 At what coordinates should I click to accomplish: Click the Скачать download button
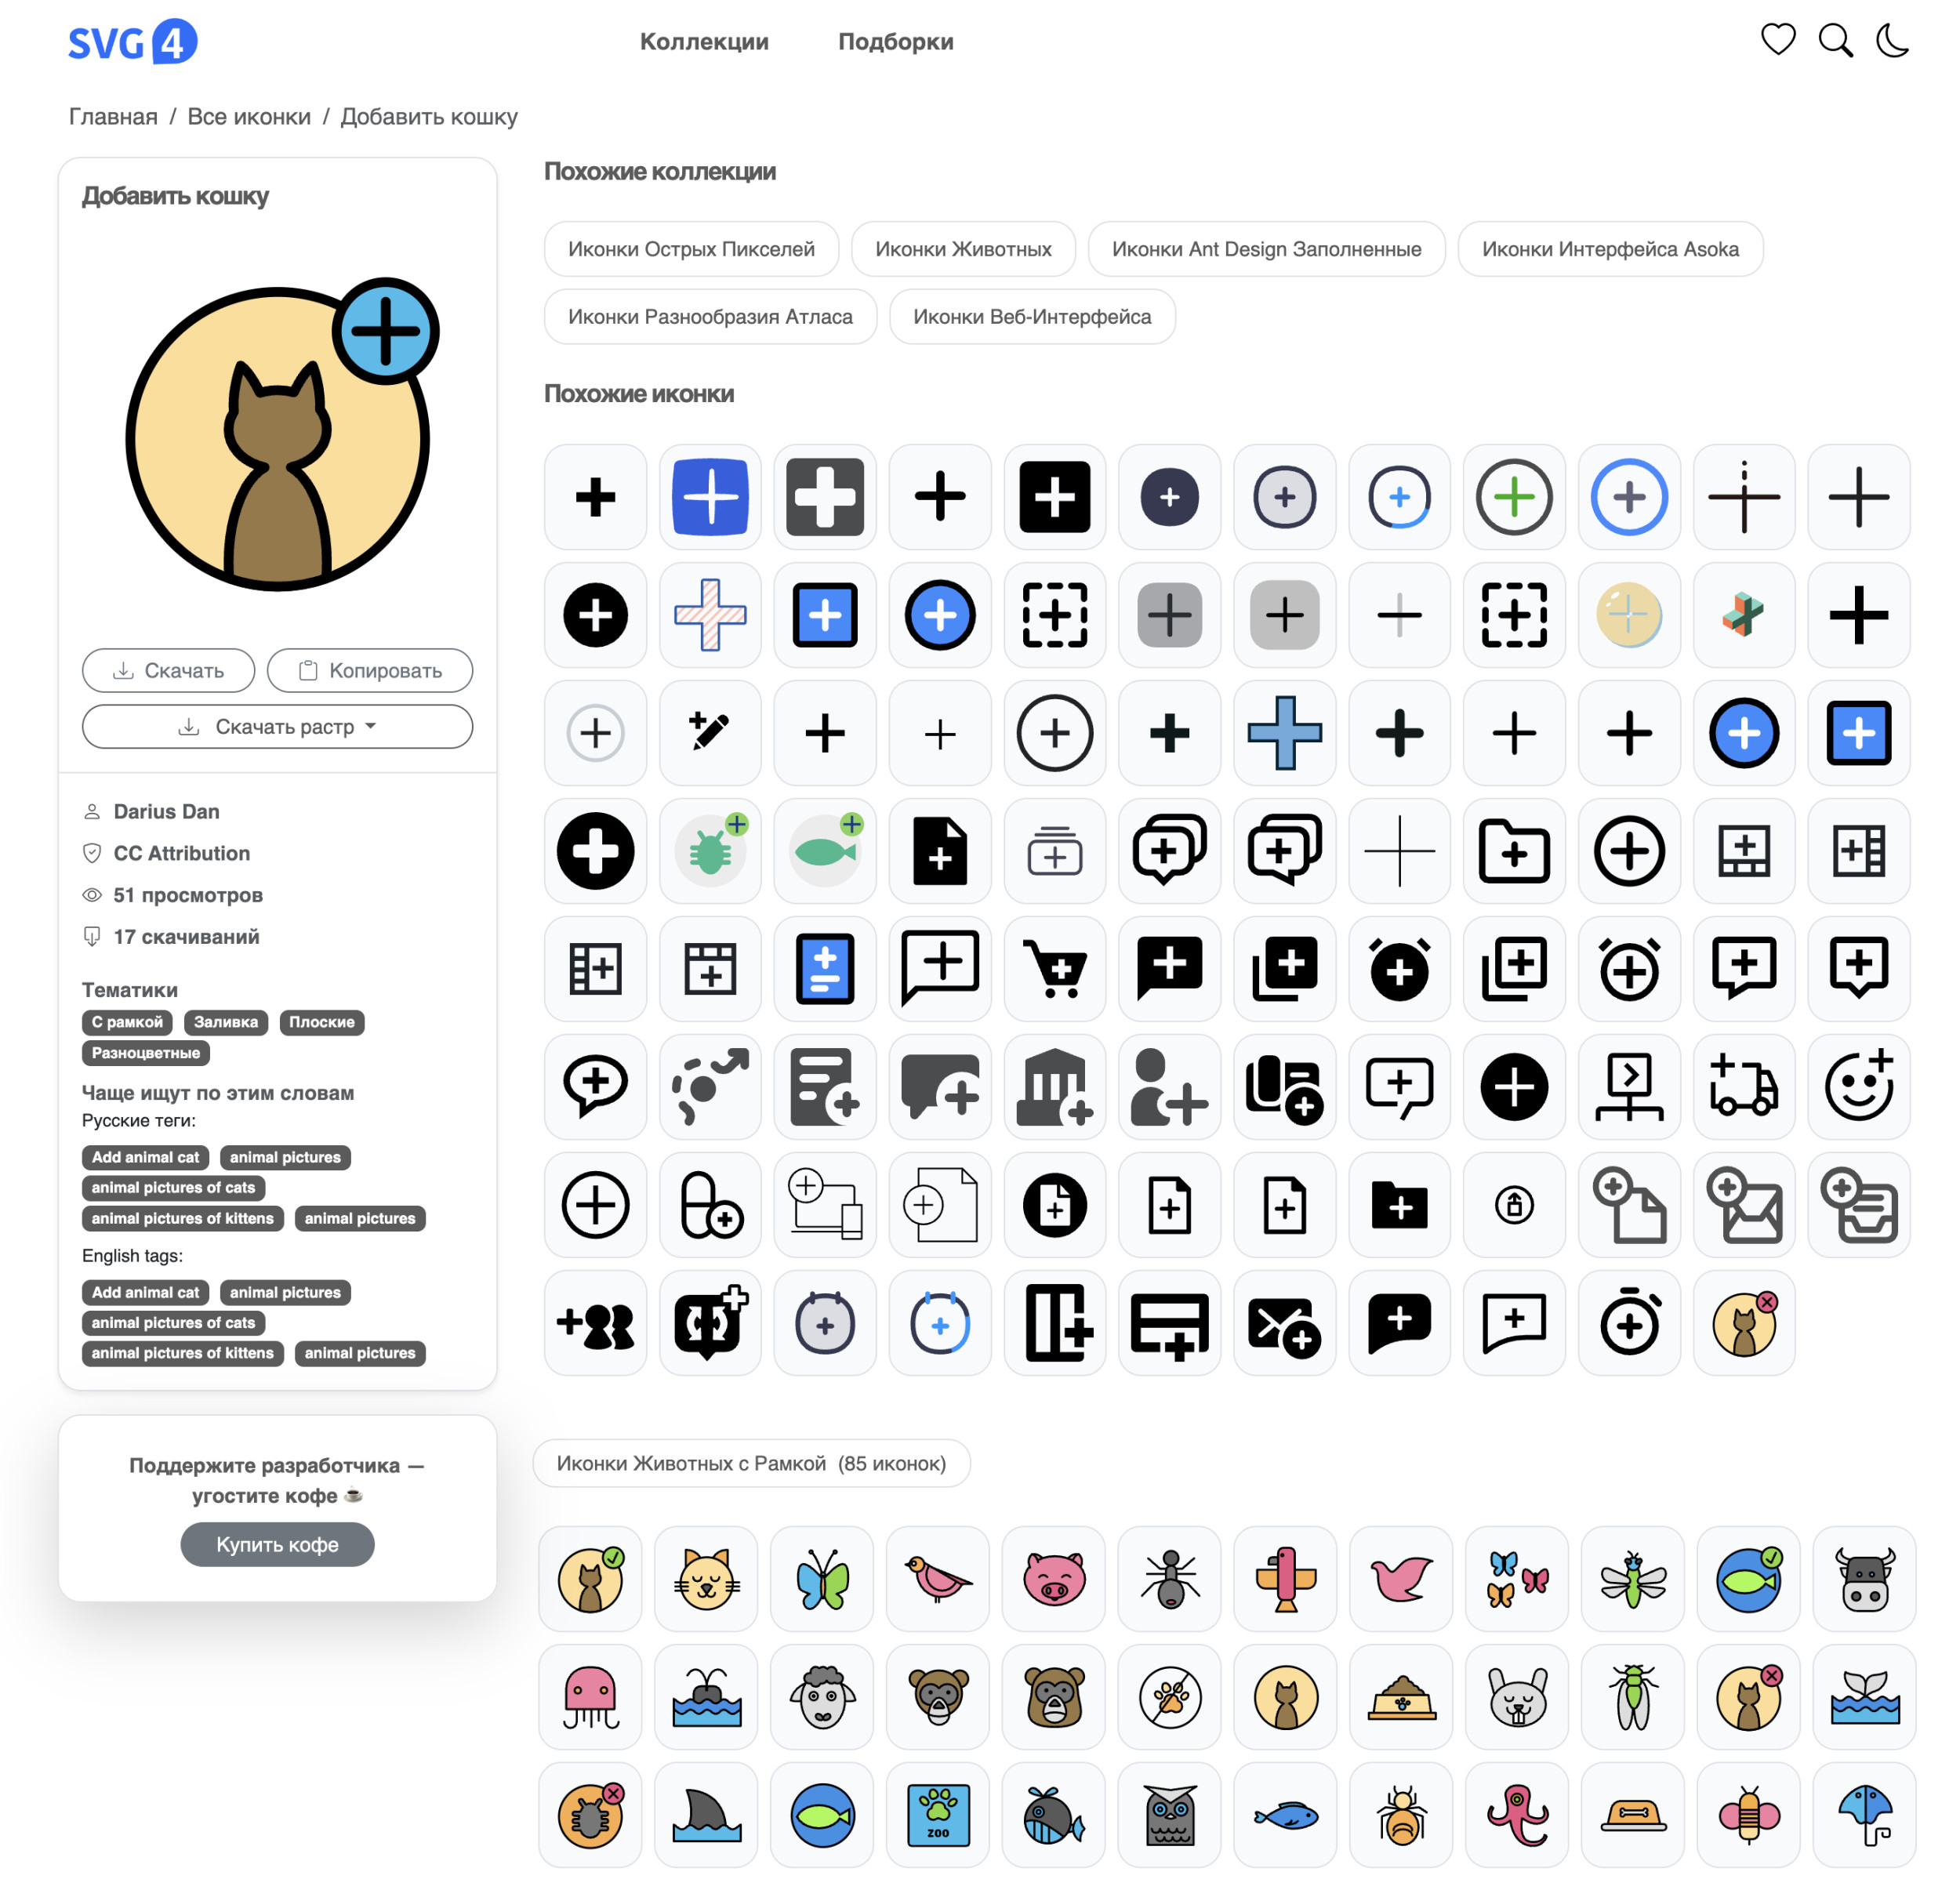(x=168, y=670)
